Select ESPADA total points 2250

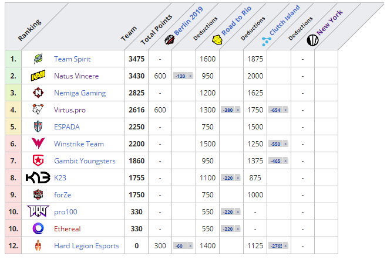tap(136, 127)
